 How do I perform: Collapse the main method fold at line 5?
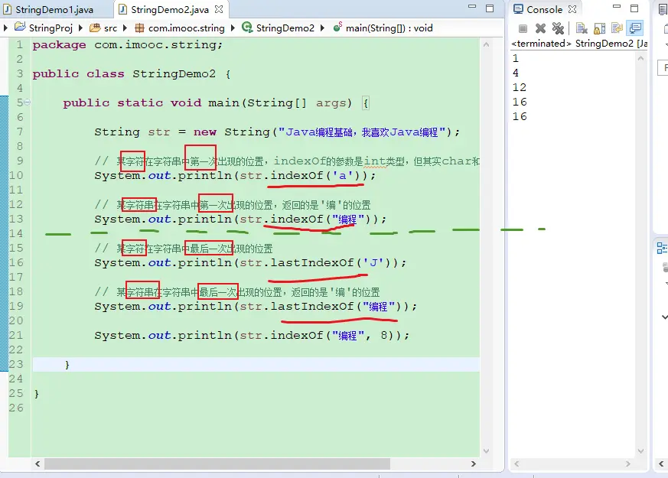27,102
